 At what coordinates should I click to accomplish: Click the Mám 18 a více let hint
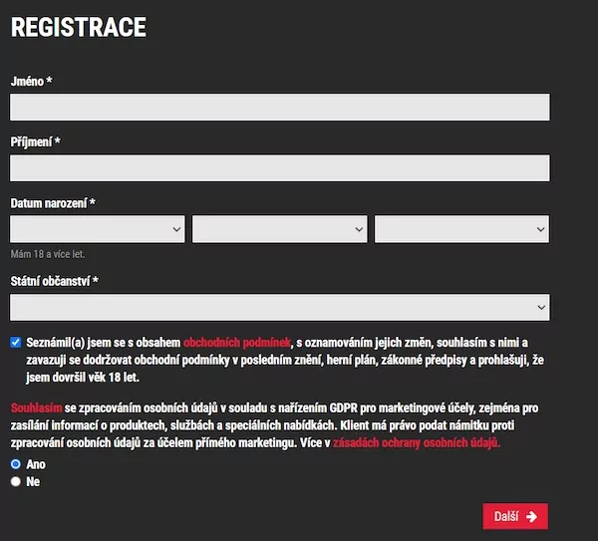(48, 254)
